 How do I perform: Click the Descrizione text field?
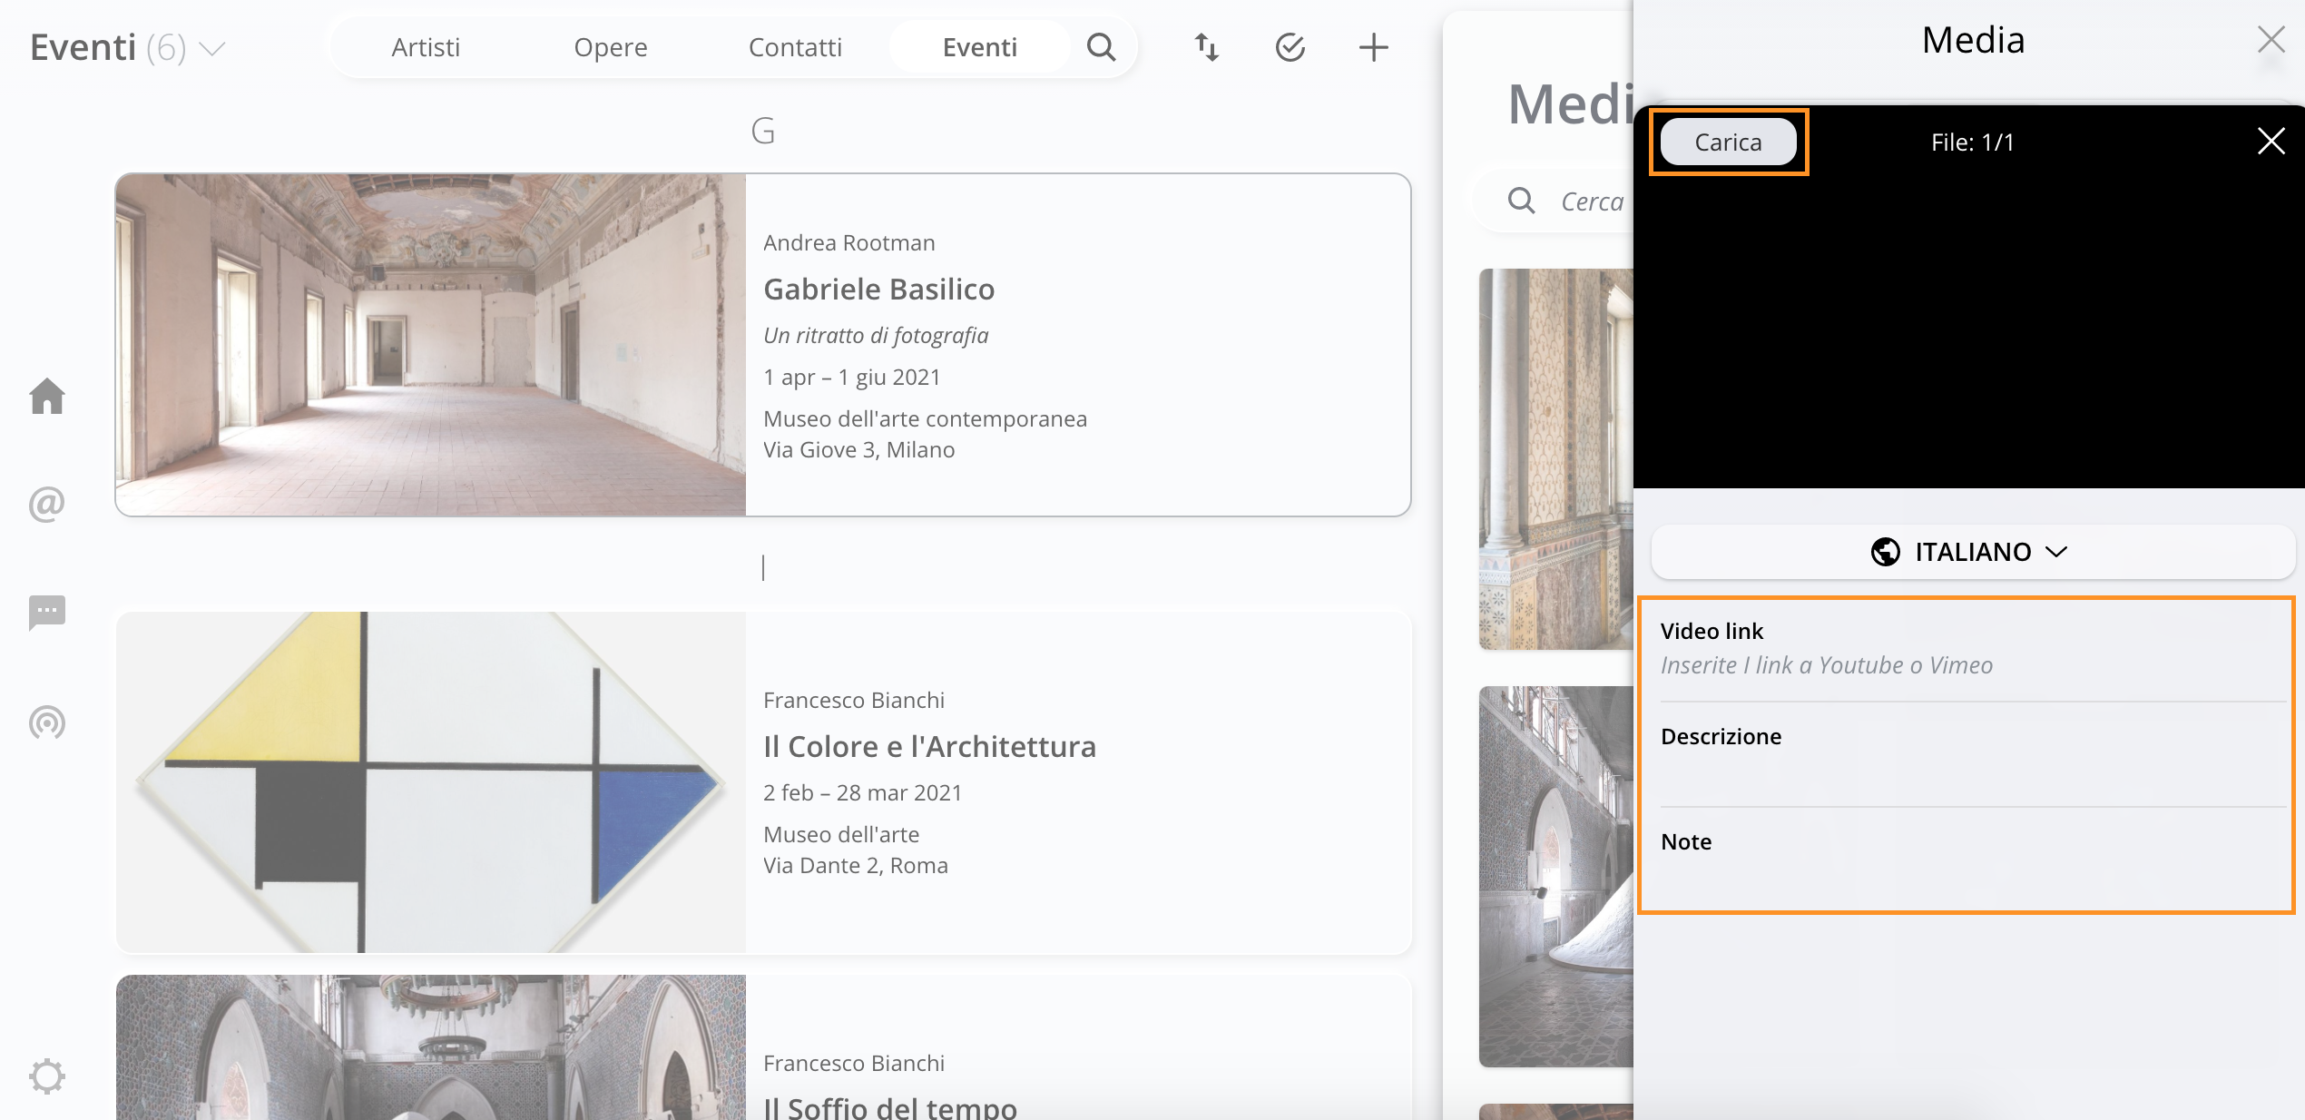pos(1969,773)
